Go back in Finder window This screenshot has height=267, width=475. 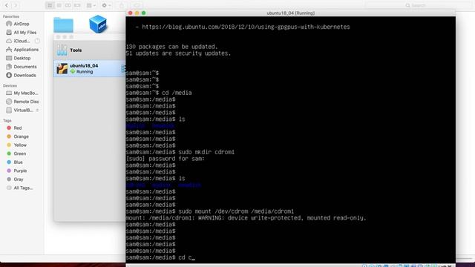pyautogui.click(x=7, y=5)
